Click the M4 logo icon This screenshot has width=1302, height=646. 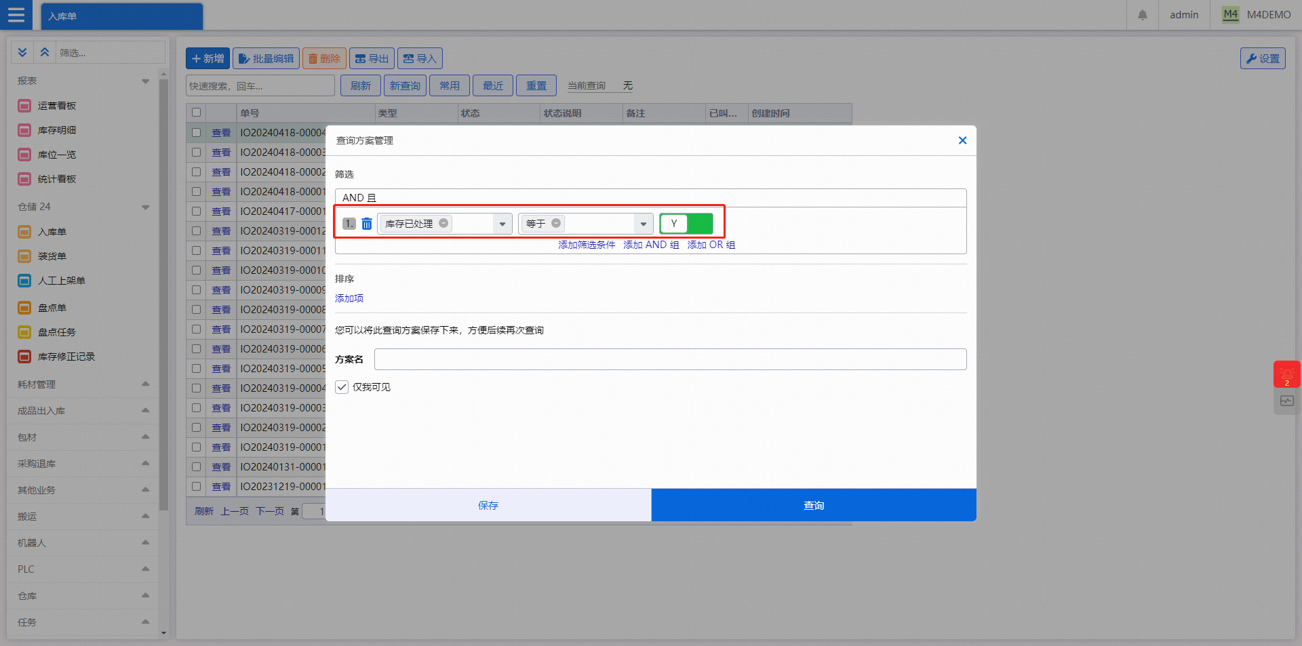pos(1230,15)
